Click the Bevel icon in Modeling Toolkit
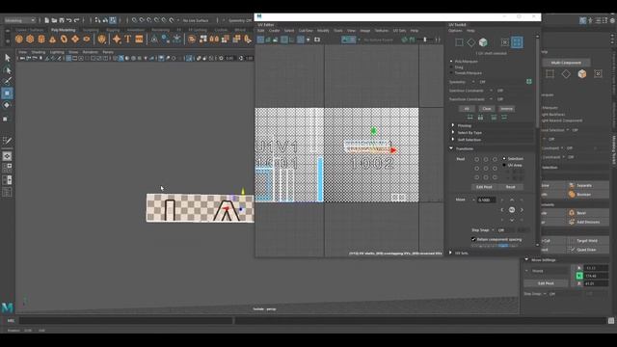This screenshot has width=617, height=347. tap(572, 213)
